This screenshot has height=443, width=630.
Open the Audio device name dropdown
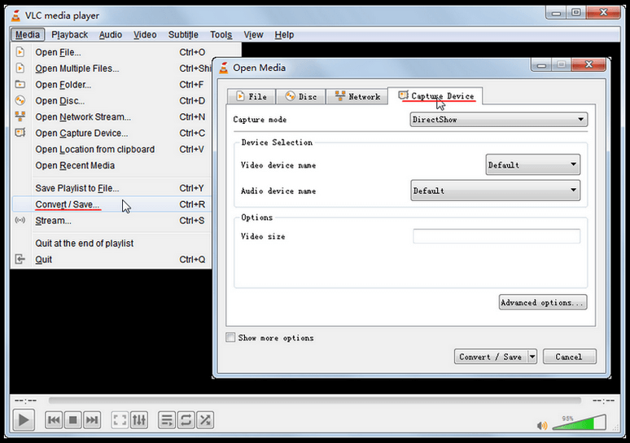click(x=495, y=191)
